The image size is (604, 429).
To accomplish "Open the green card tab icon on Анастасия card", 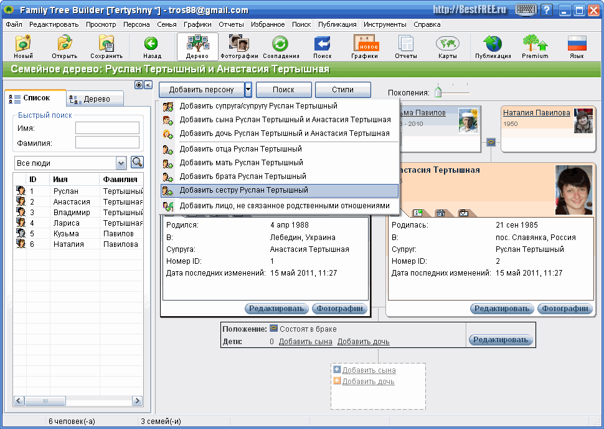I will (418, 213).
